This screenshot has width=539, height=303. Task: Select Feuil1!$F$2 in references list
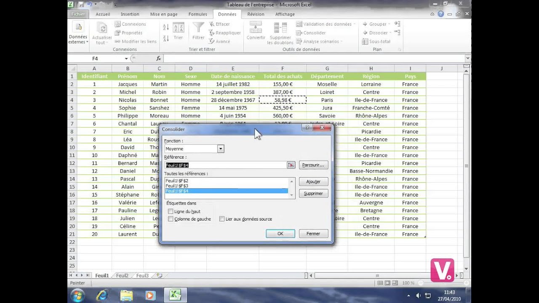tap(227, 181)
